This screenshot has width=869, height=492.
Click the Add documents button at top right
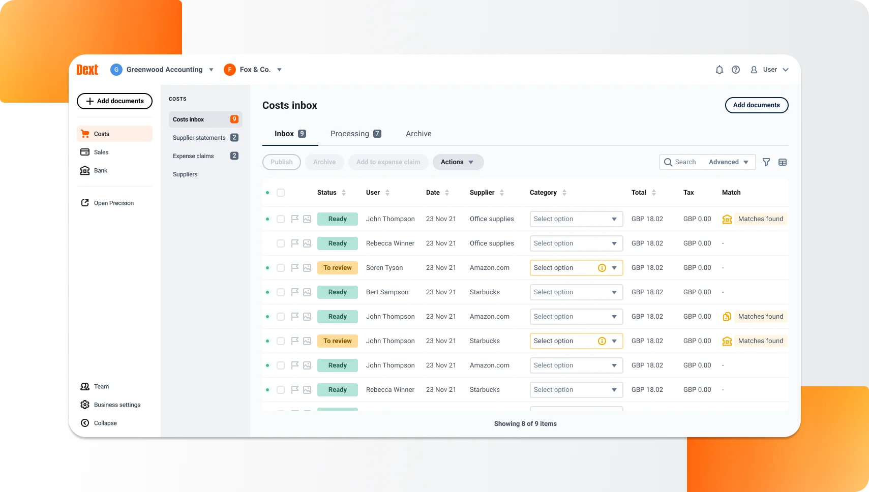756,105
